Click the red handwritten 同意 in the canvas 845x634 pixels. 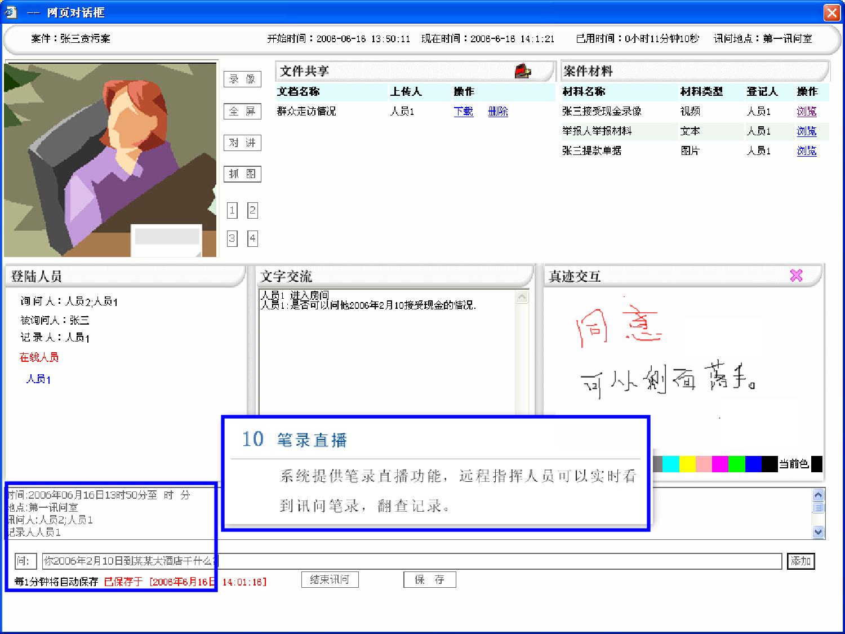click(x=618, y=325)
